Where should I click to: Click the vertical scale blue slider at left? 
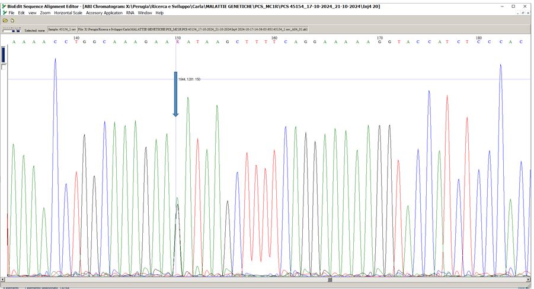coord(3,54)
